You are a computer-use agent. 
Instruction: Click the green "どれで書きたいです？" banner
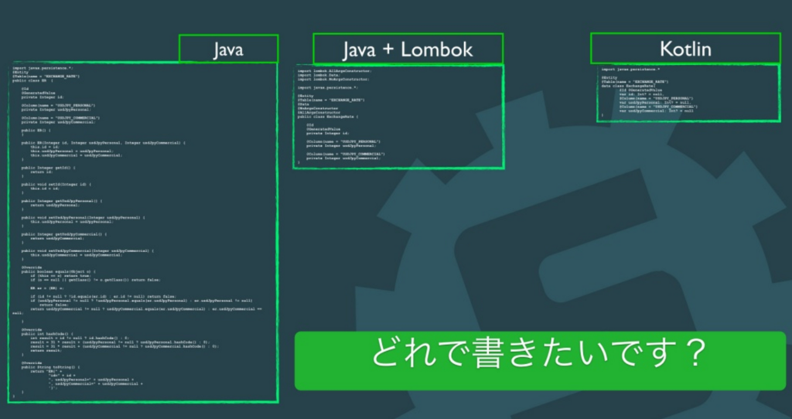(x=540, y=360)
